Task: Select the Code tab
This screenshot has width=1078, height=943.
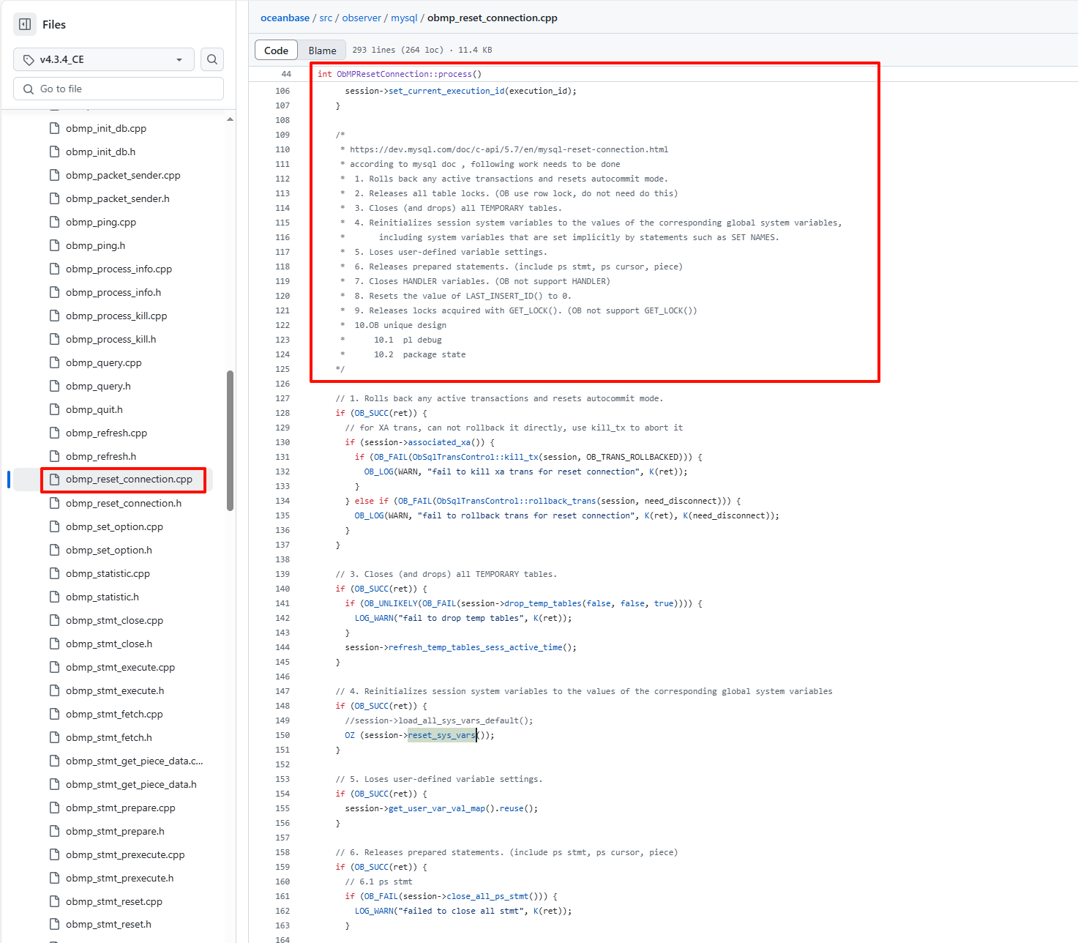Action: coord(276,51)
